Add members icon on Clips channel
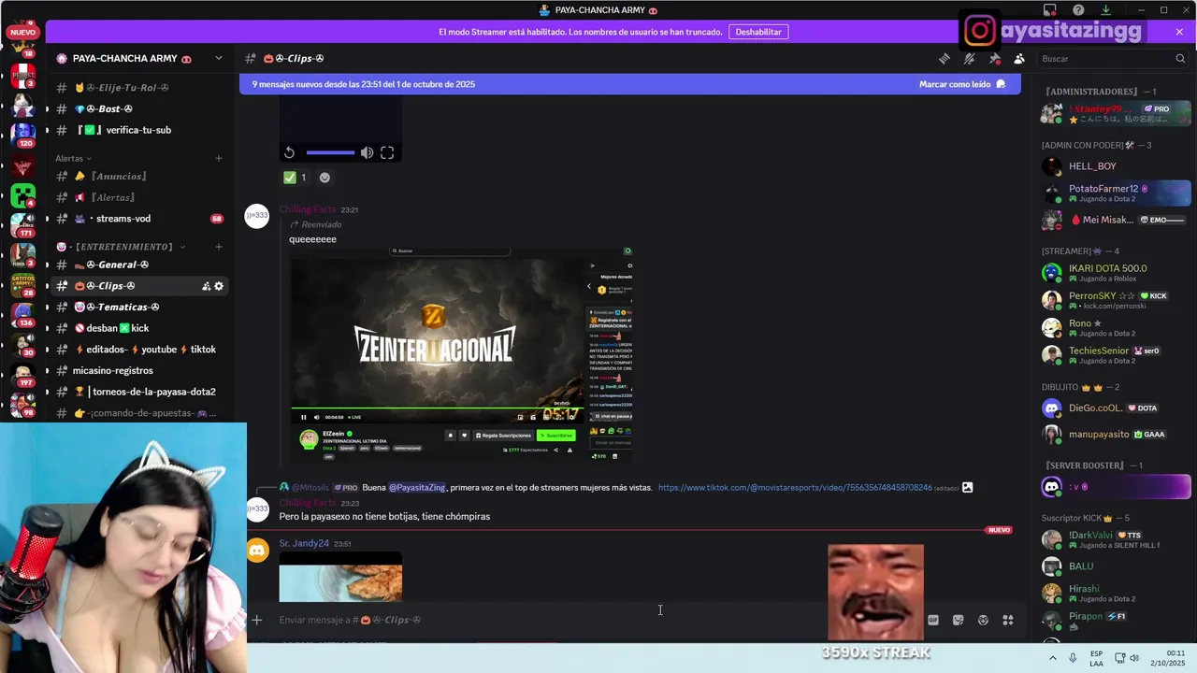This screenshot has height=673, width=1197. 206,286
